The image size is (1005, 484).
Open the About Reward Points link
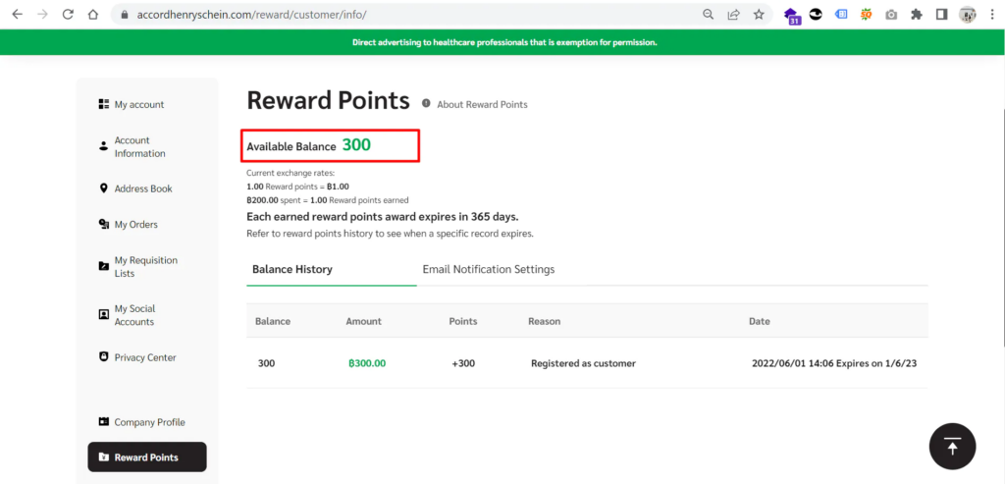point(482,104)
